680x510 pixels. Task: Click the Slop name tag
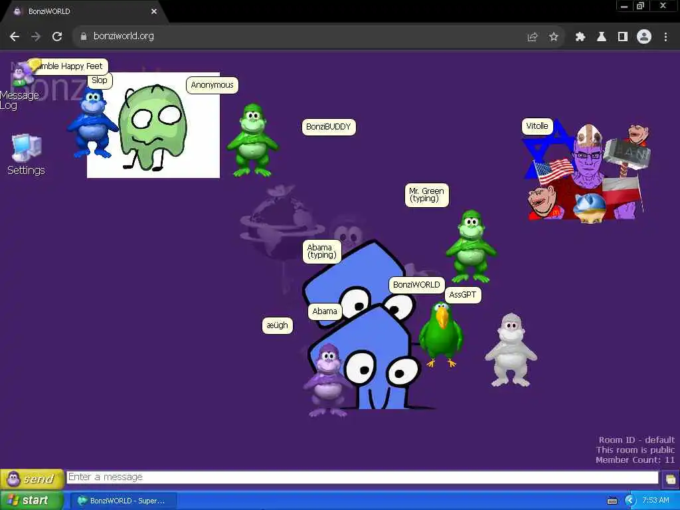click(x=100, y=80)
